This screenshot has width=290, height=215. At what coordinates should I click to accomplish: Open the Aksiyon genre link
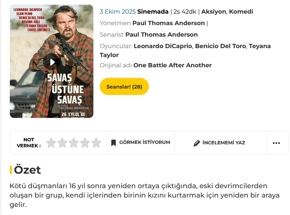point(213,11)
